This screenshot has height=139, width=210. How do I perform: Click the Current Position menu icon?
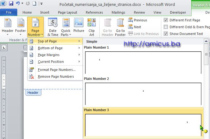coord(31,62)
